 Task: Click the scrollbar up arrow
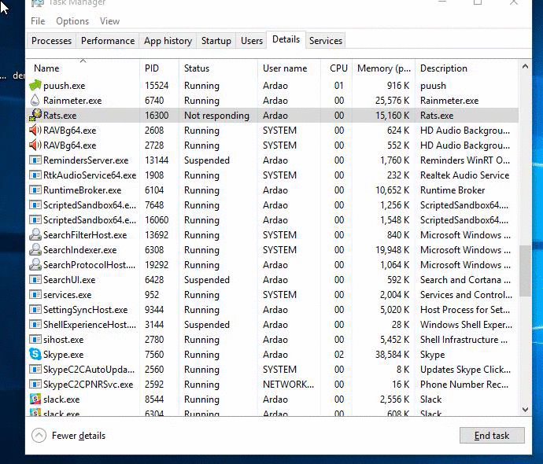pyautogui.click(x=525, y=66)
